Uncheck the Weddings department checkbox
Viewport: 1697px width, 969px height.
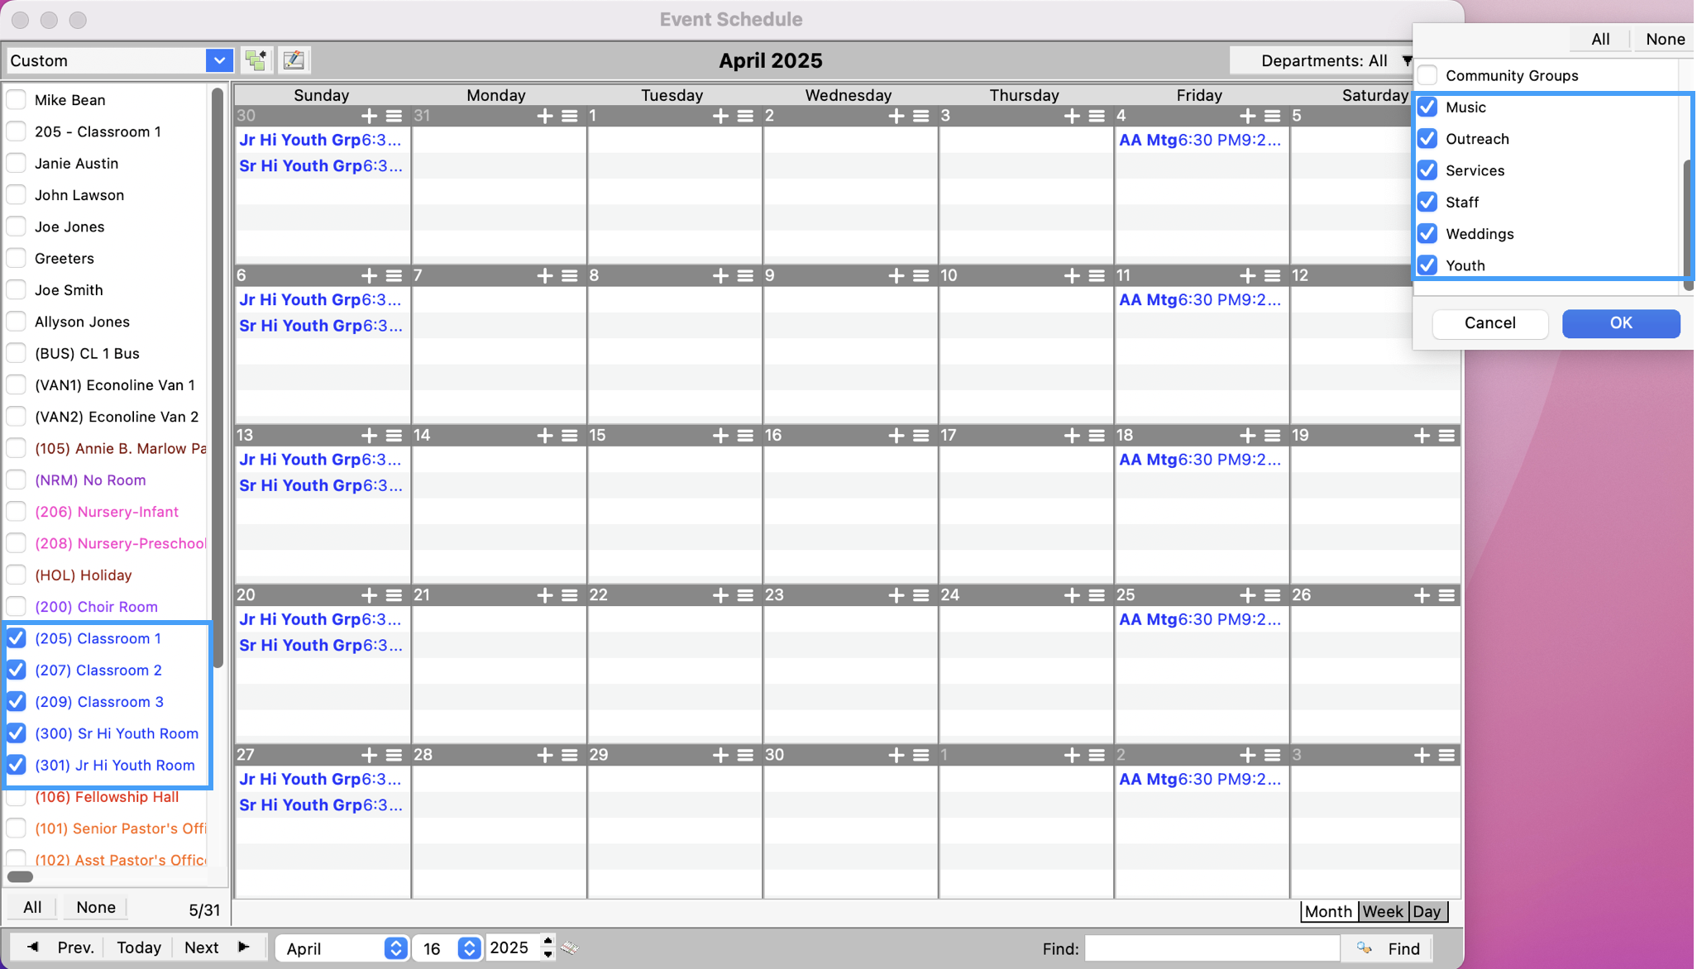[1427, 234]
